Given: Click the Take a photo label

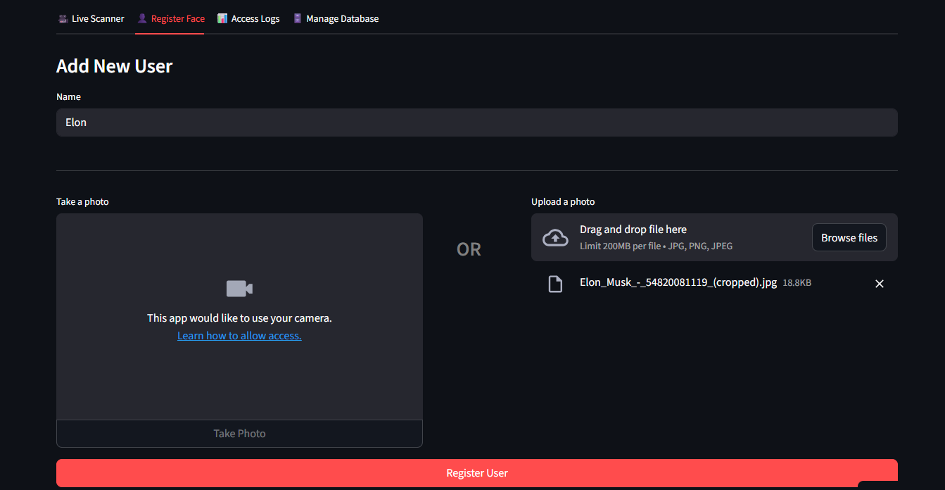Looking at the screenshot, I should 82,202.
